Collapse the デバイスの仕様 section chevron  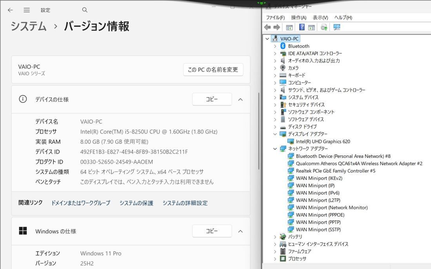pyautogui.click(x=240, y=99)
